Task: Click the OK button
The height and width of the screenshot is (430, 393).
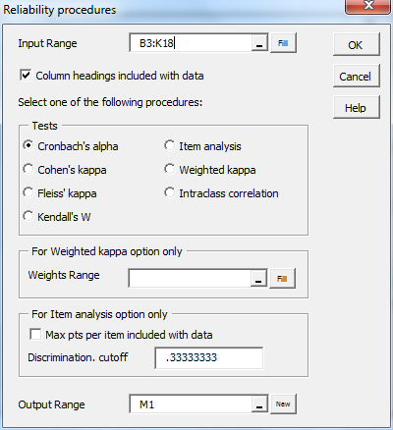Action: point(357,44)
